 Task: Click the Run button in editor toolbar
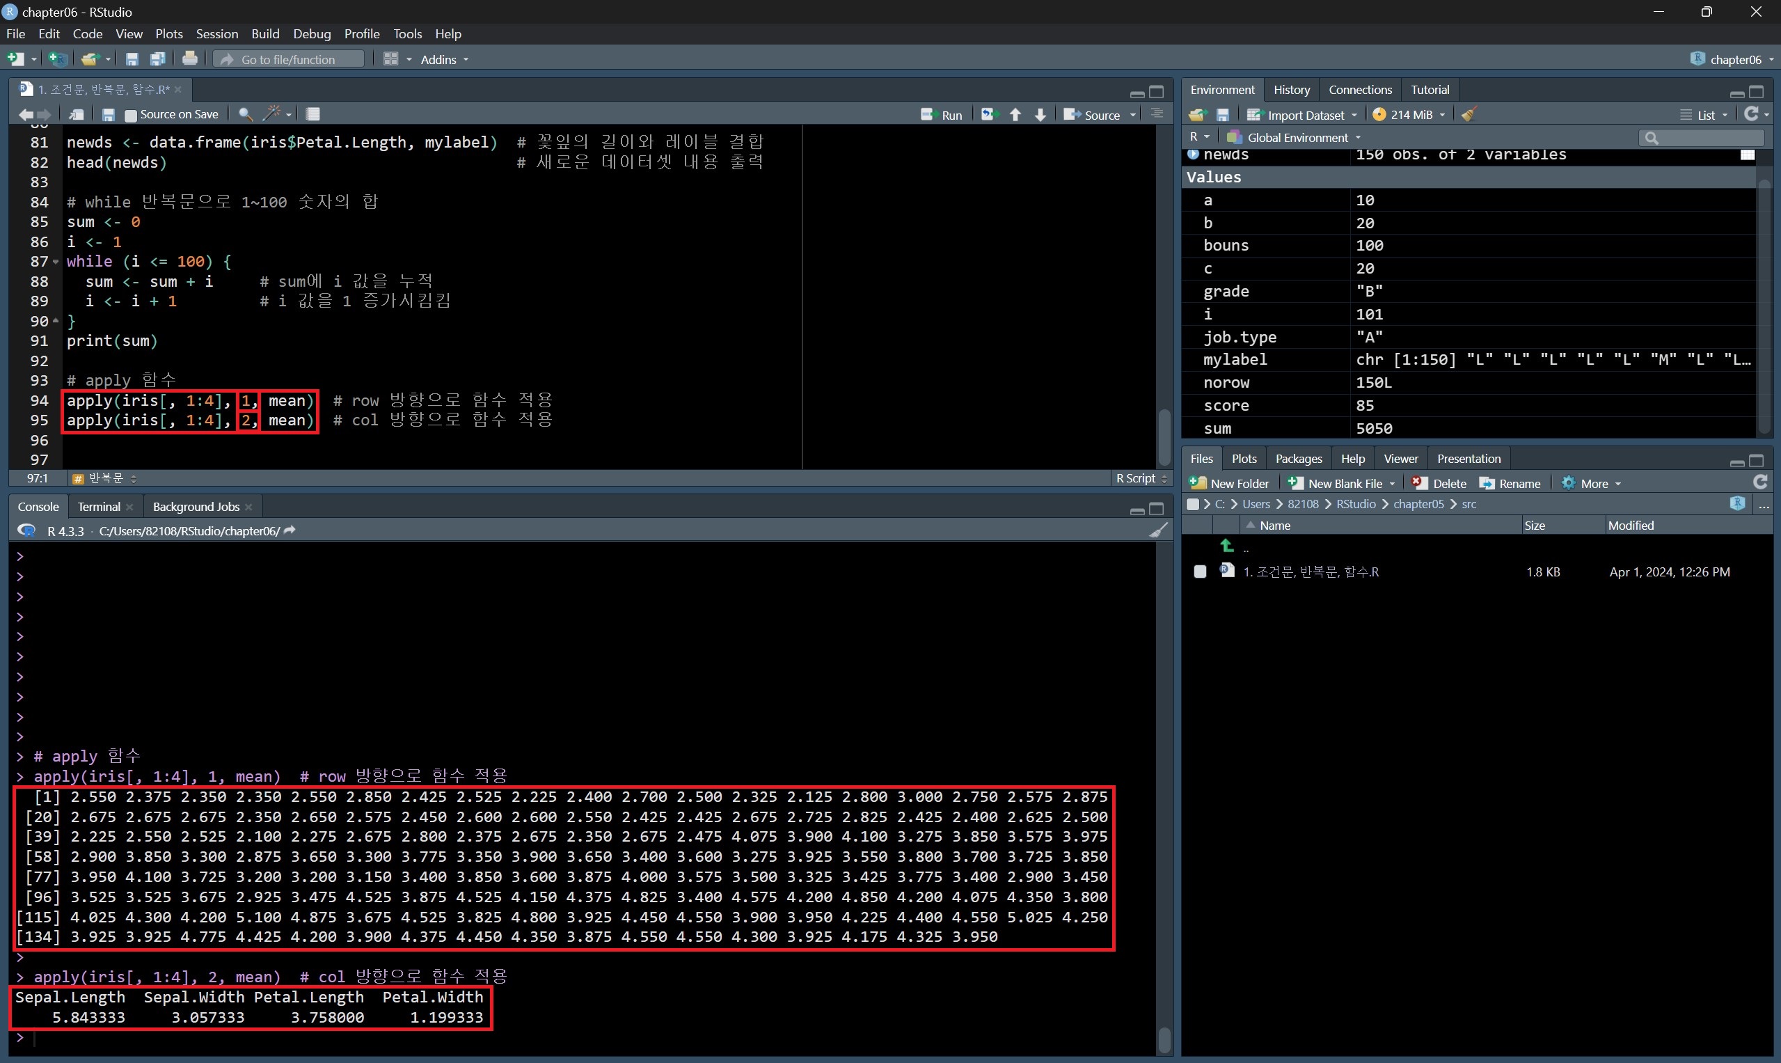(942, 115)
